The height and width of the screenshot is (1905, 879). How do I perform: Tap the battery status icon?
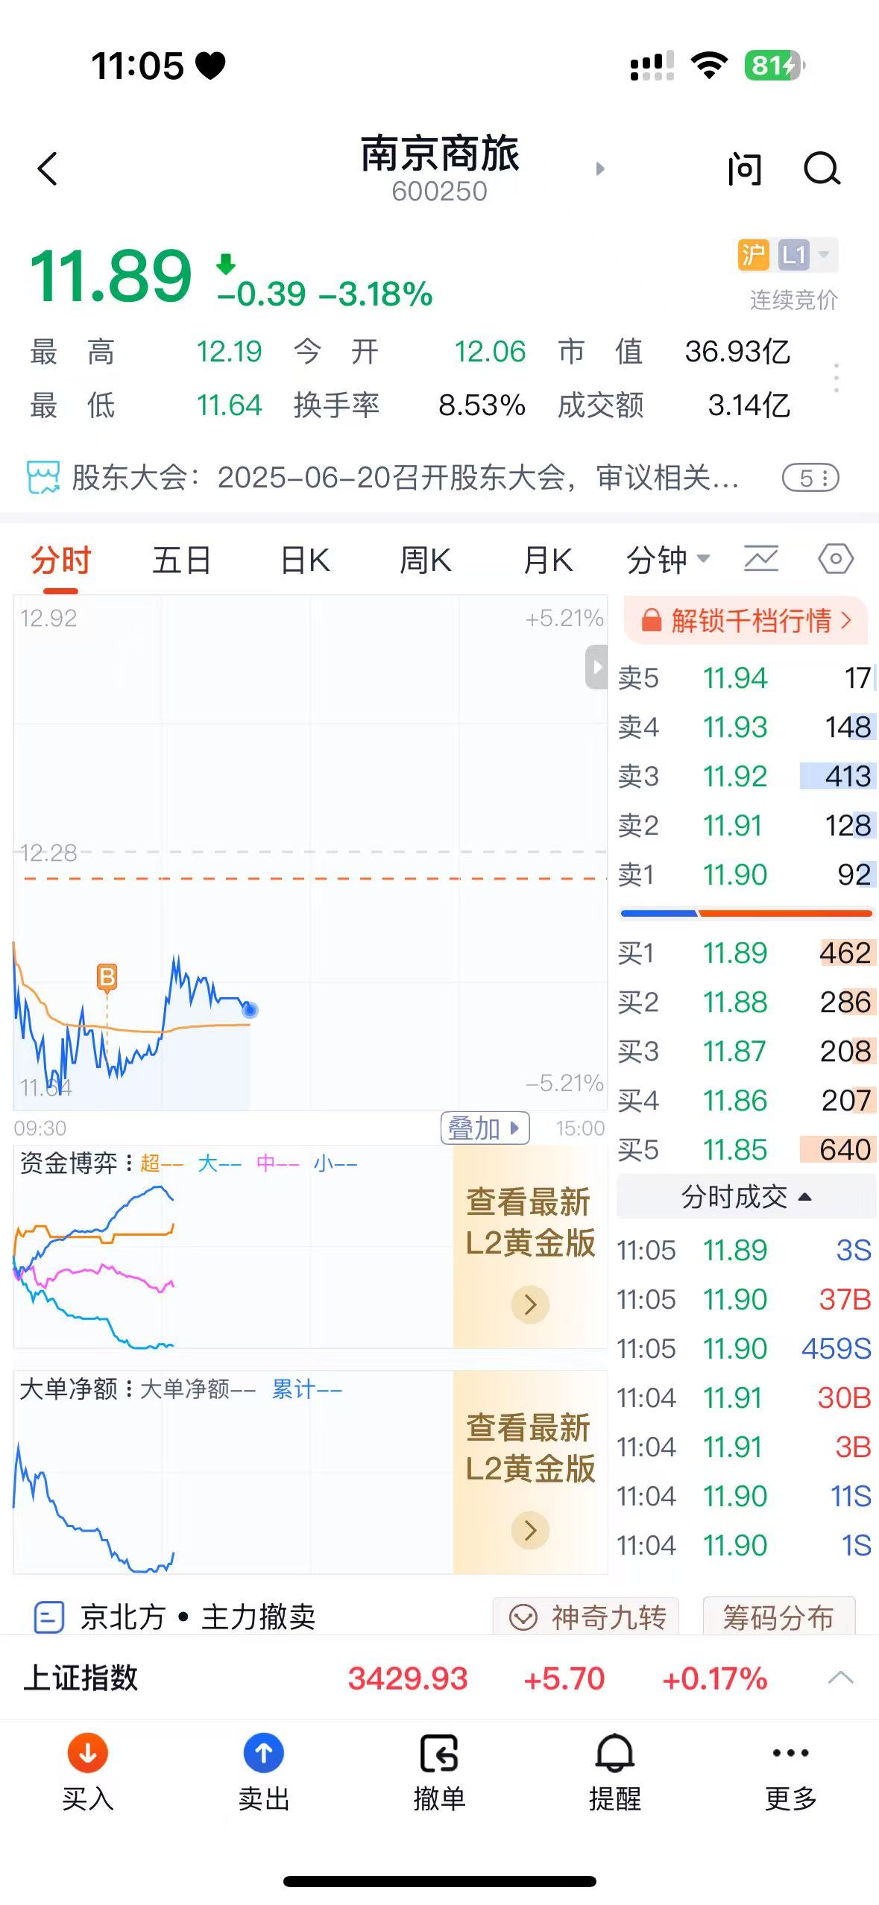click(775, 66)
